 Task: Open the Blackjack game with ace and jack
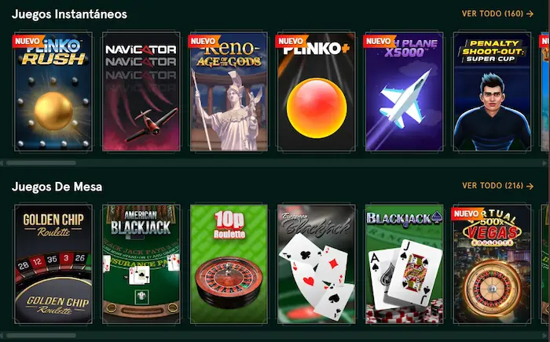click(x=404, y=264)
